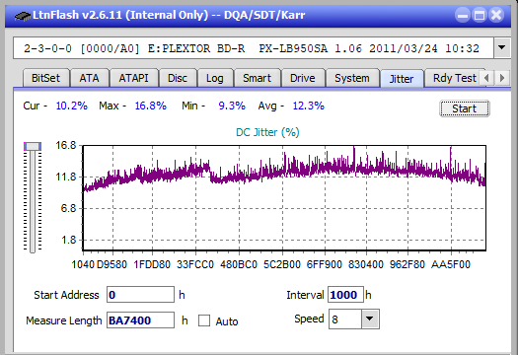Click the Cur value 10.2%
Image resolution: width=518 pixels, height=355 pixels.
click(x=72, y=106)
